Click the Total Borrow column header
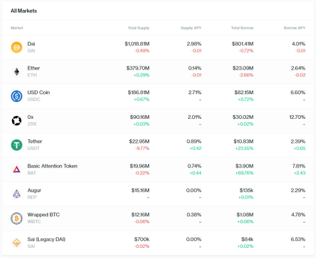The height and width of the screenshot is (258, 316). (x=242, y=28)
